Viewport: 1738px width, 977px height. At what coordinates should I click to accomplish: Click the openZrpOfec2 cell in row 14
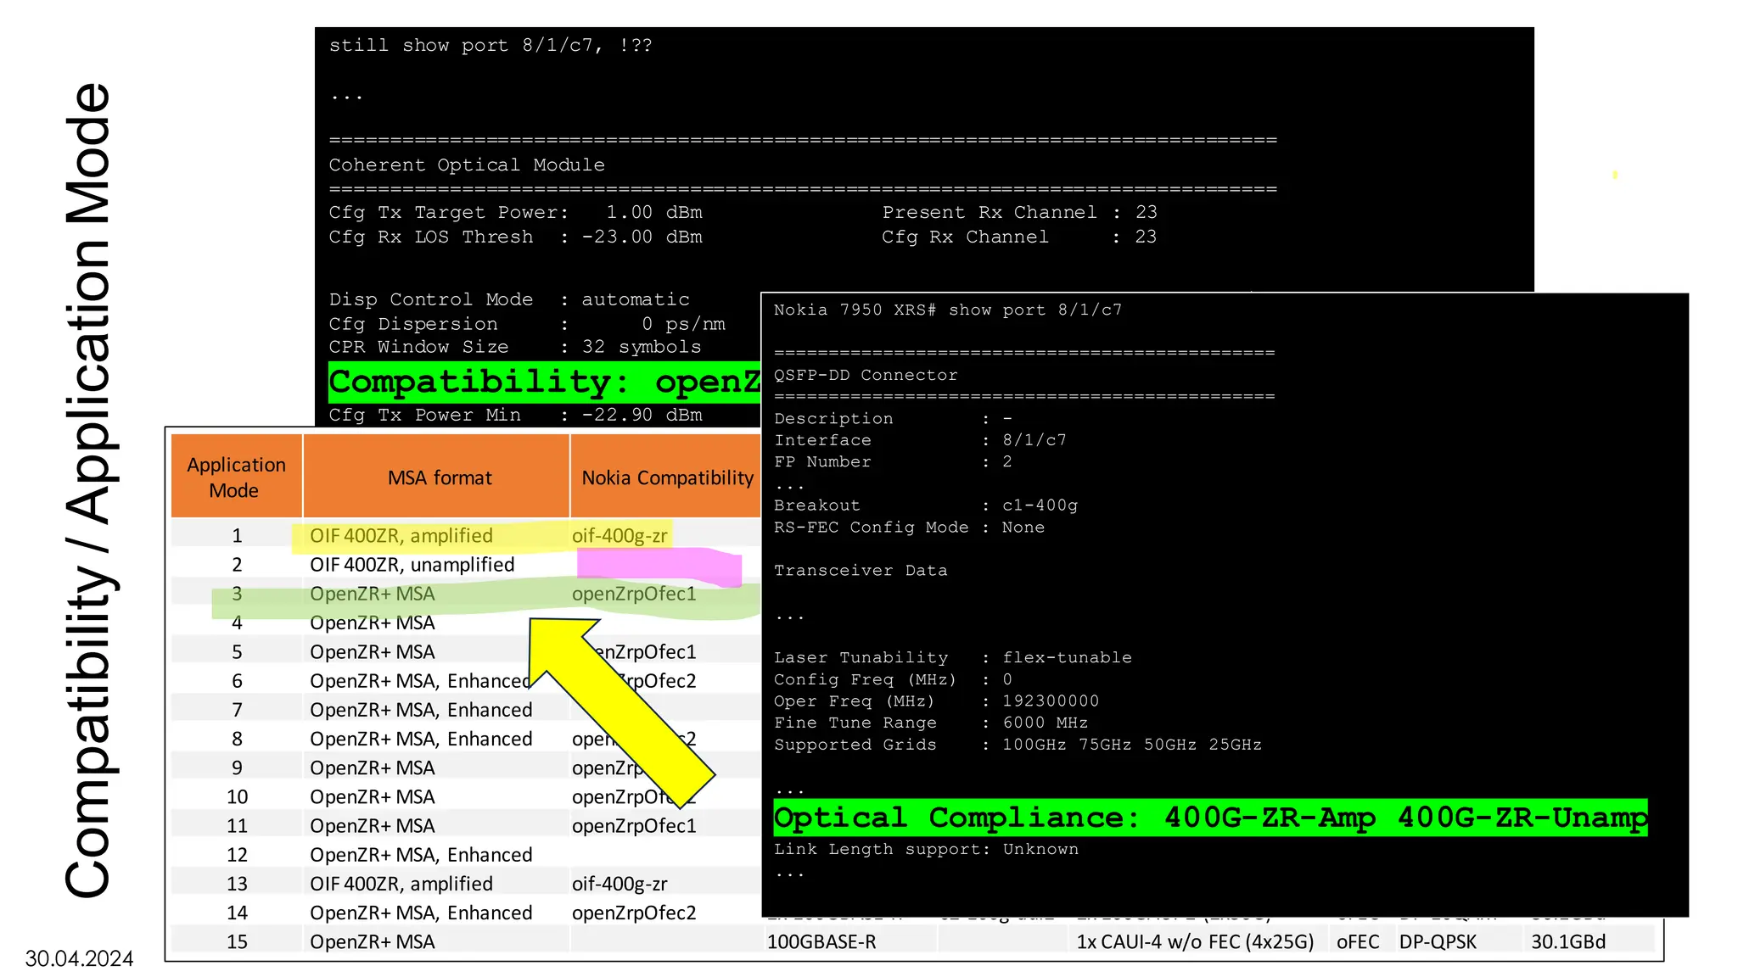tap(633, 913)
